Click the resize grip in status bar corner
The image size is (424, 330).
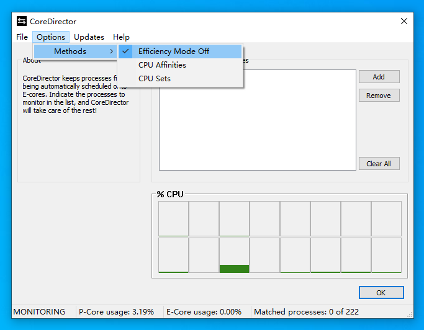[x=410, y=314]
